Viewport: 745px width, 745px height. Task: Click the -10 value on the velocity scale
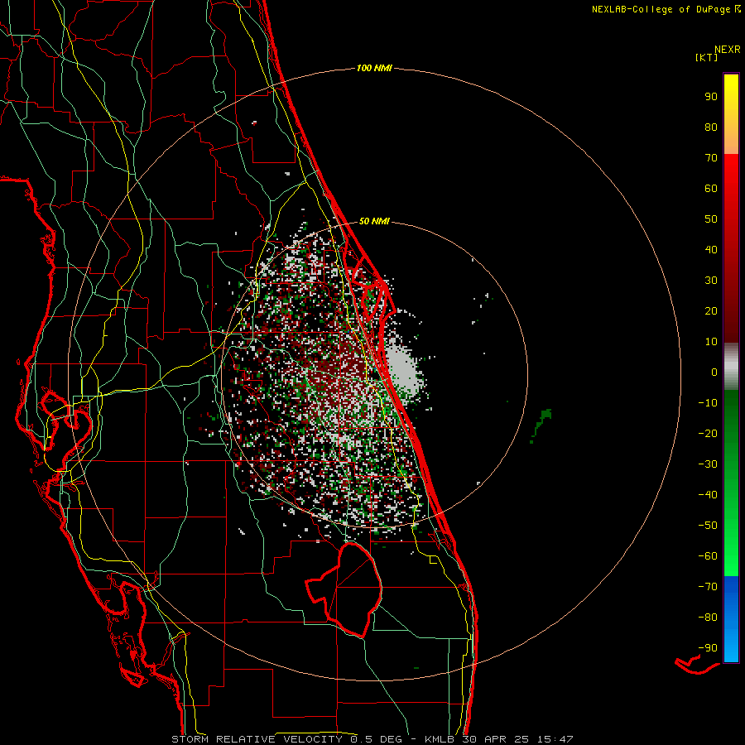tap(708, 403)
